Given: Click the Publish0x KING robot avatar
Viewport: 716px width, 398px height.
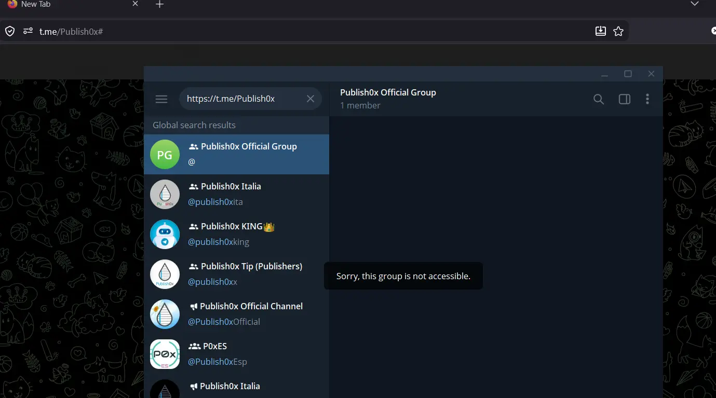Looking at the screenshot, I should (x=165, y=234).
